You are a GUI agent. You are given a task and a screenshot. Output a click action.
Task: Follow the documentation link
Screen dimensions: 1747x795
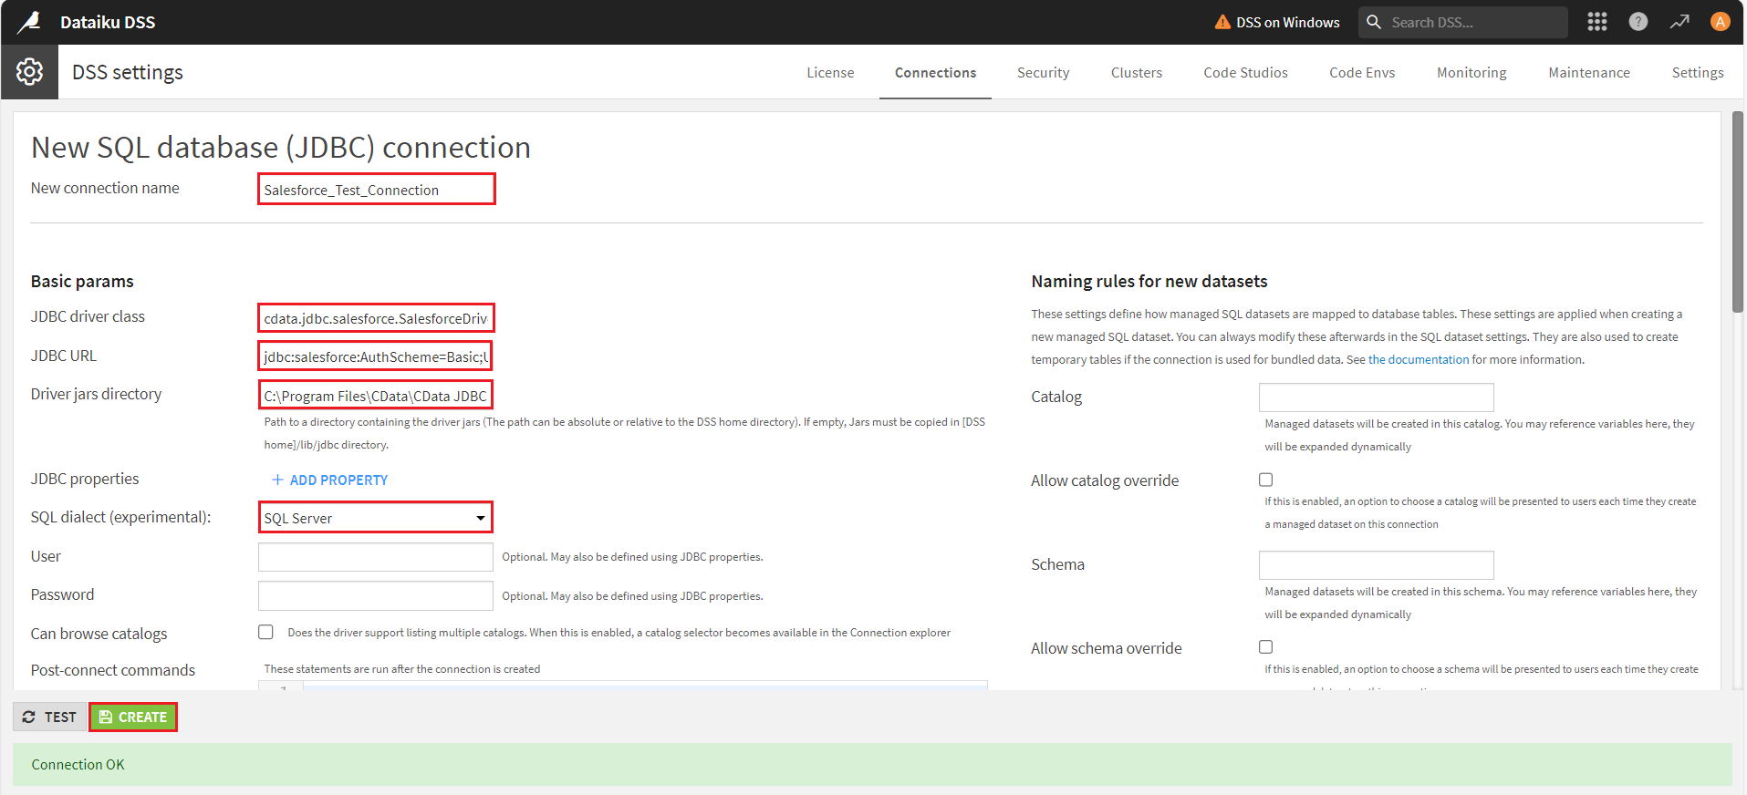click(1418, 360)
